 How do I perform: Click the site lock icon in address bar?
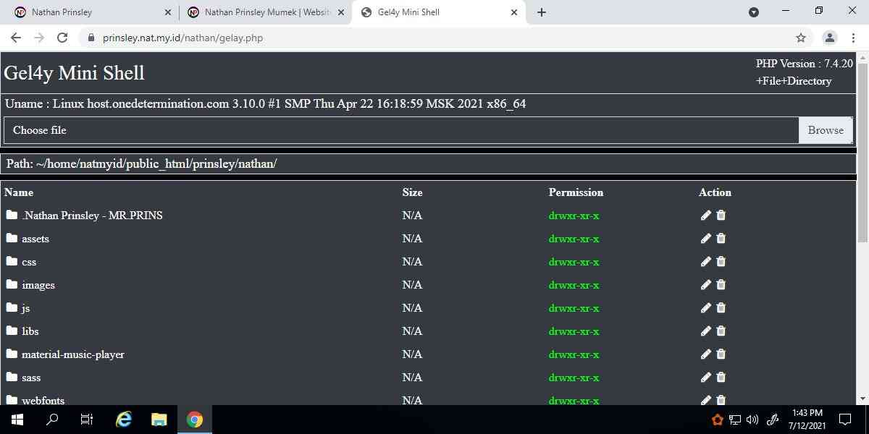pos(91,38)
